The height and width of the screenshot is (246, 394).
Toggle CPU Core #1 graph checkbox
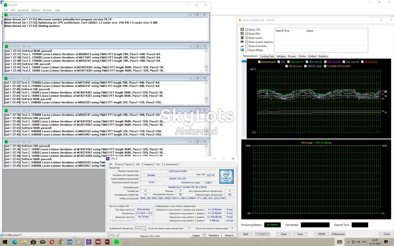pos(289,62)
